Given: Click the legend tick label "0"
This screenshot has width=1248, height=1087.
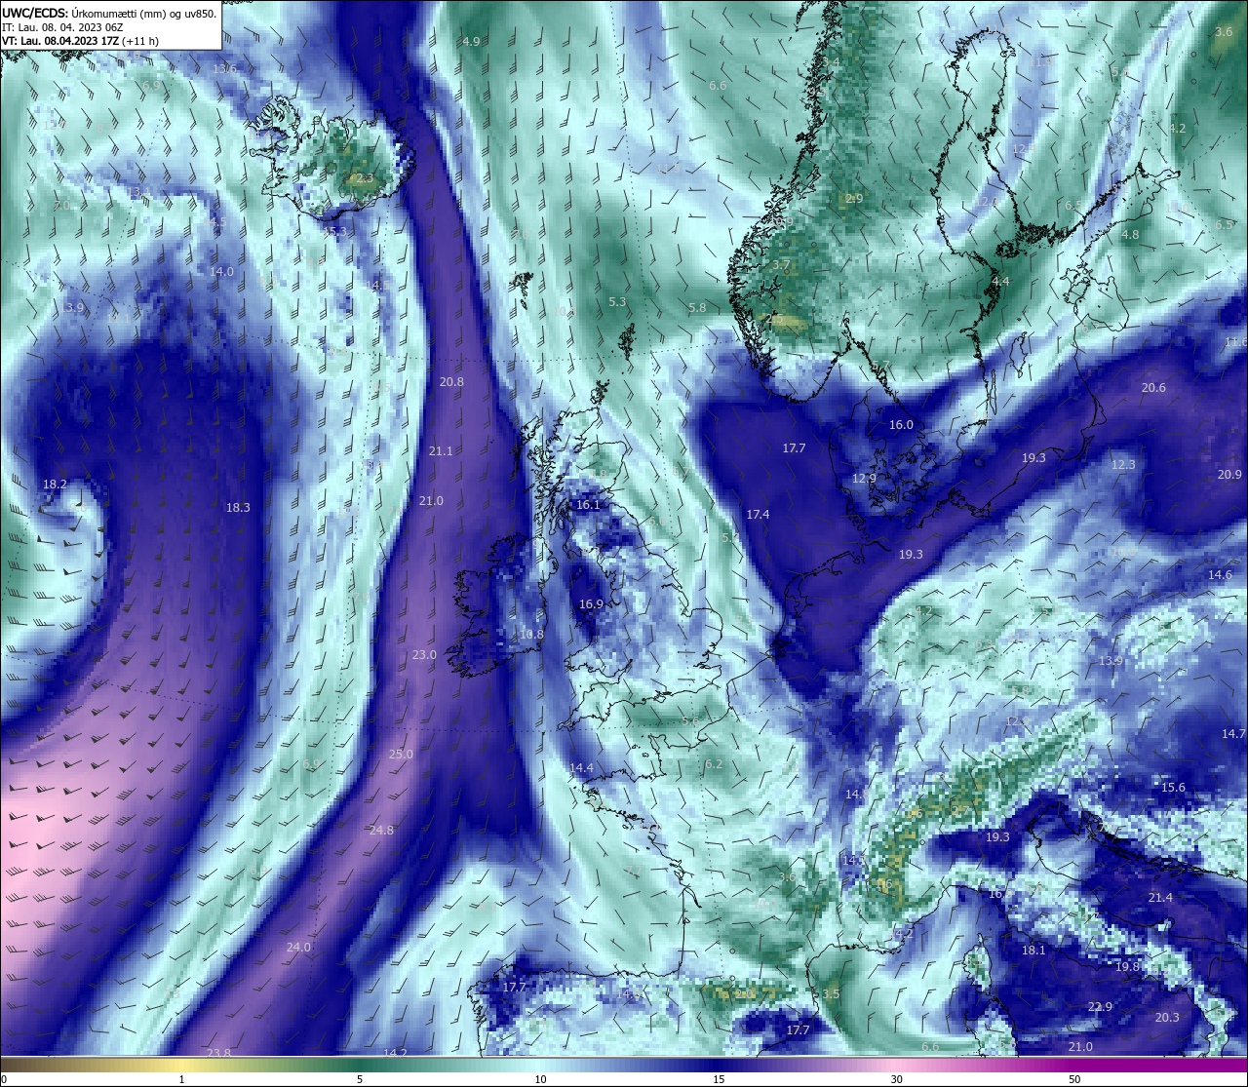Looking at the screenshot, I should coord(4,1079).
